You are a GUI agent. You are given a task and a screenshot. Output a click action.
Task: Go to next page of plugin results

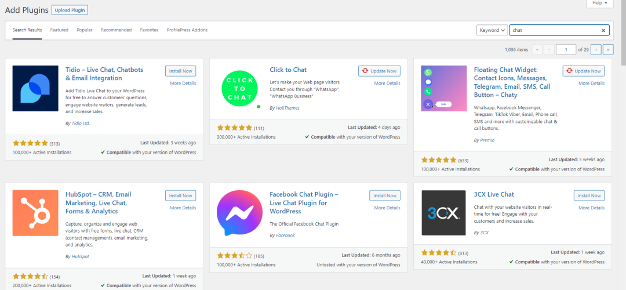point(596,49)
